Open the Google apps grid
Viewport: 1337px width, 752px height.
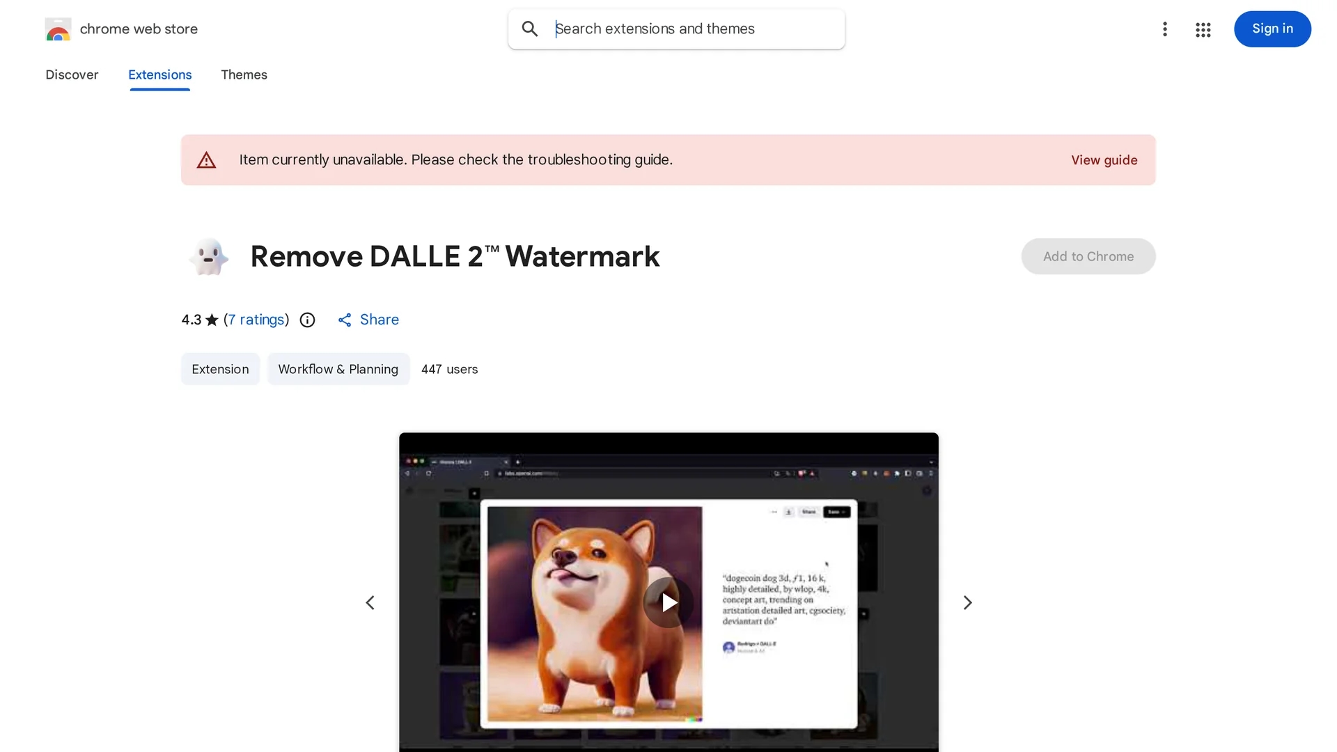tap(1203, 29)
